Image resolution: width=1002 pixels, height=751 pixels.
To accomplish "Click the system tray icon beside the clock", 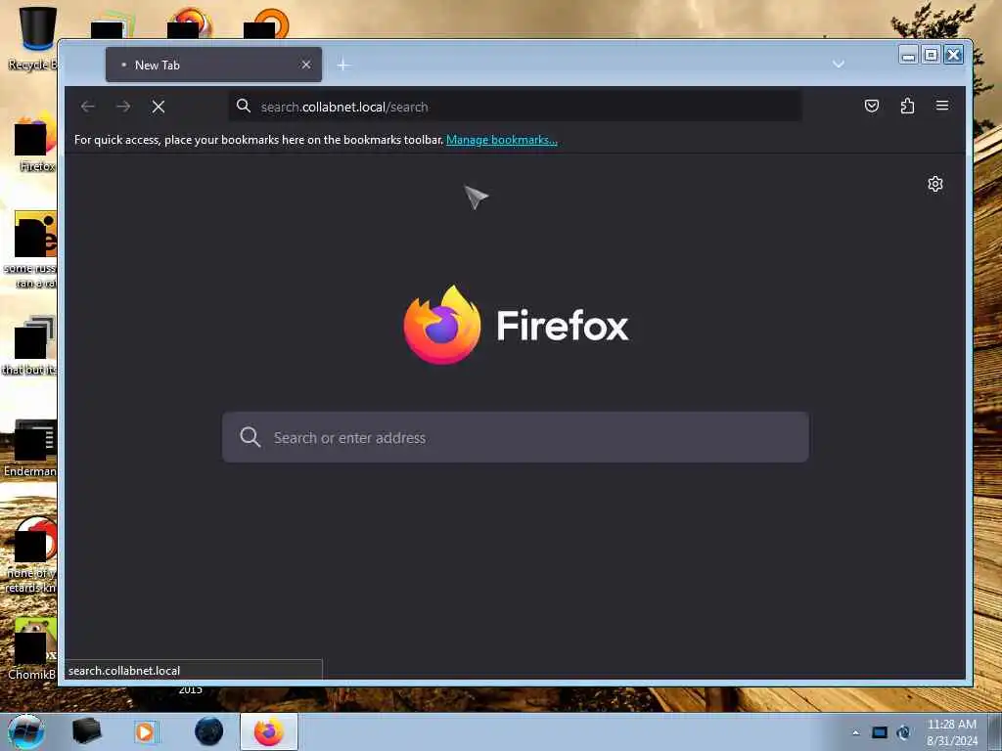I will click(x=903, y=732).
